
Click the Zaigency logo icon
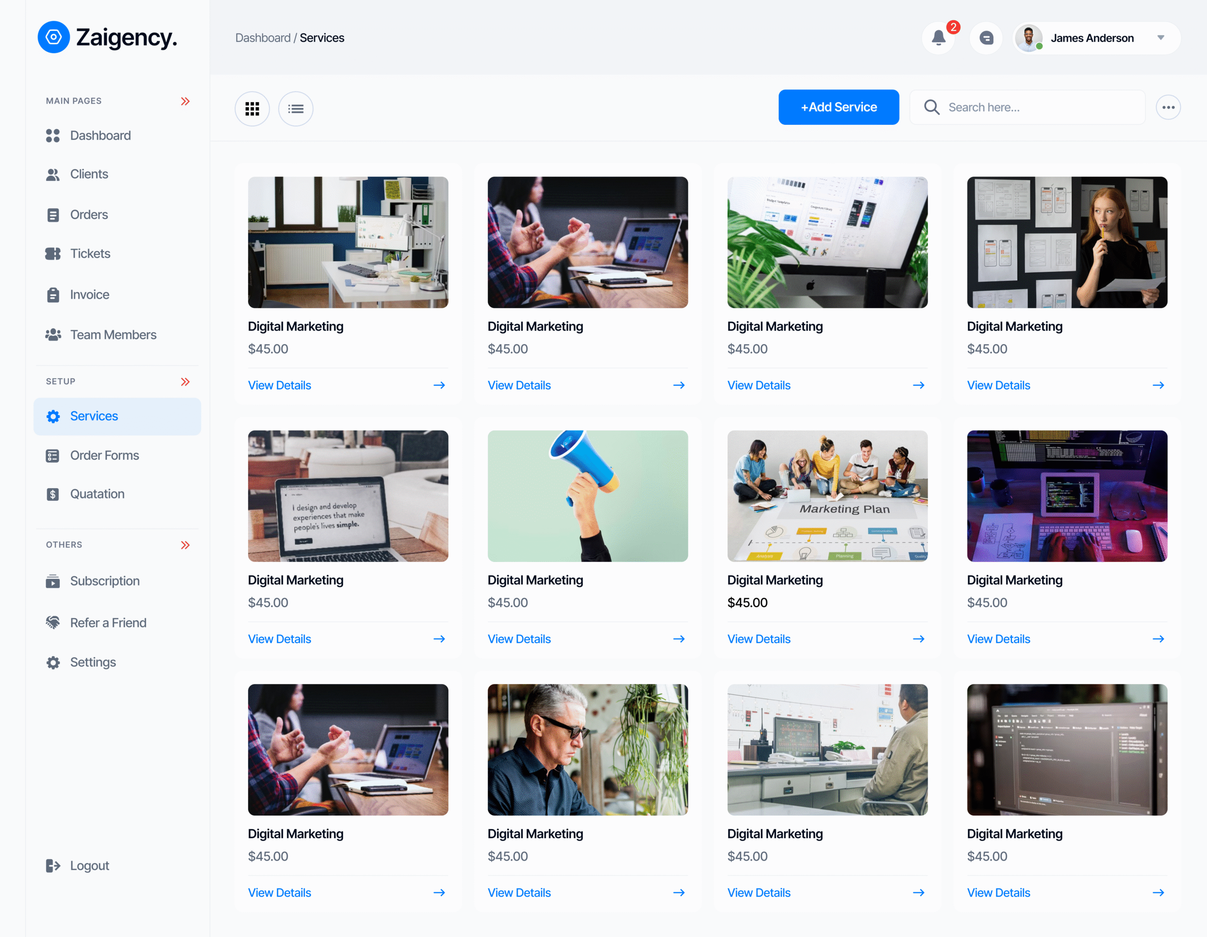click(54, 38)
